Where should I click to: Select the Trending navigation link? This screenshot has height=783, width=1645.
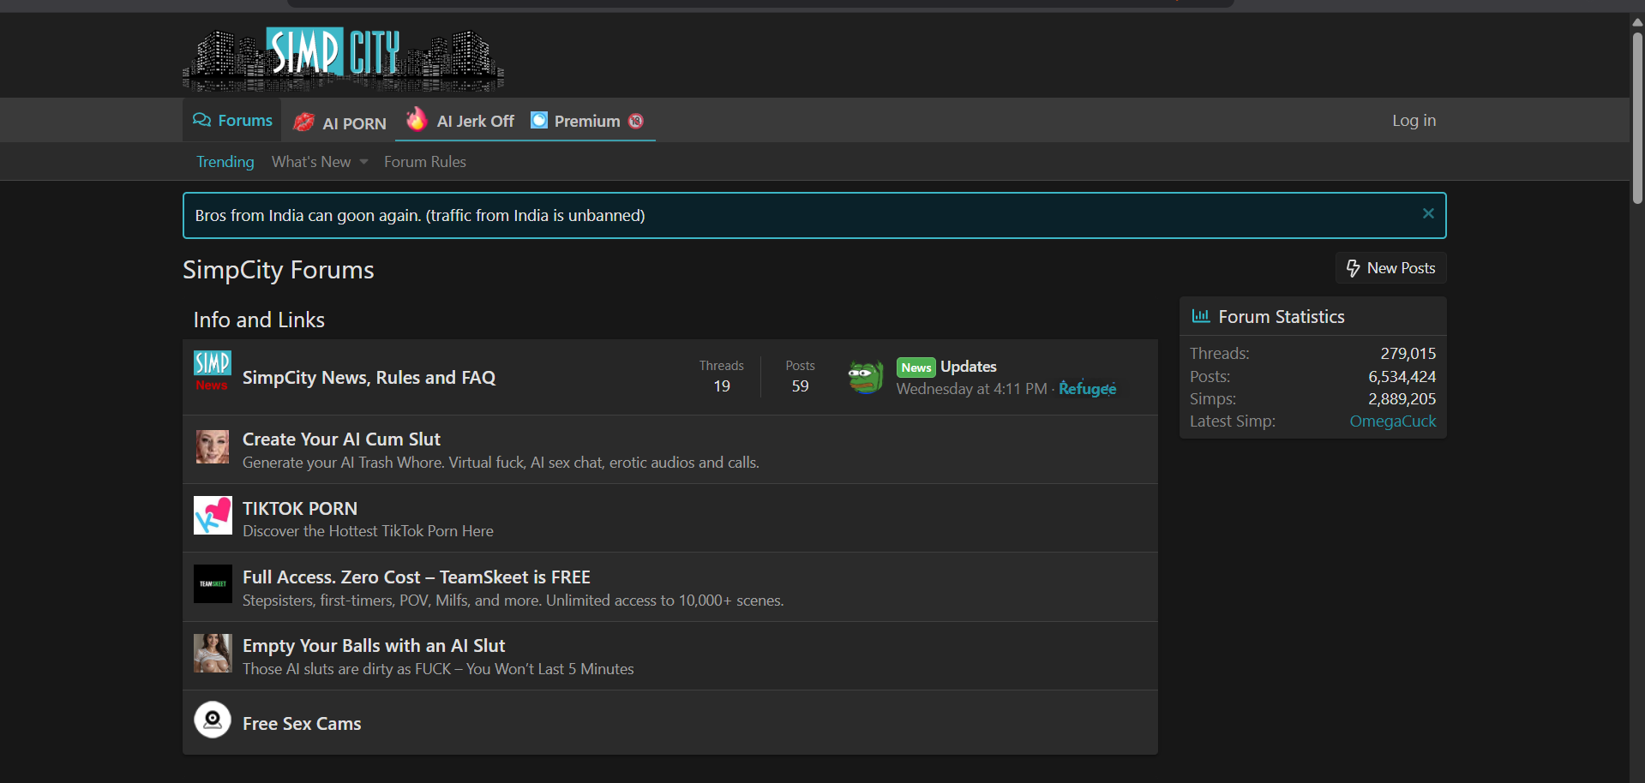point(225,162)
